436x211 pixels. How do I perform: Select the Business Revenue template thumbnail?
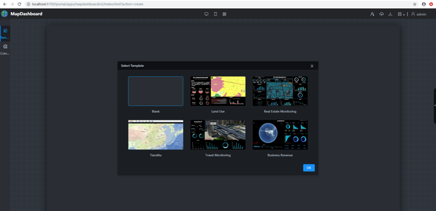[280, 135]
